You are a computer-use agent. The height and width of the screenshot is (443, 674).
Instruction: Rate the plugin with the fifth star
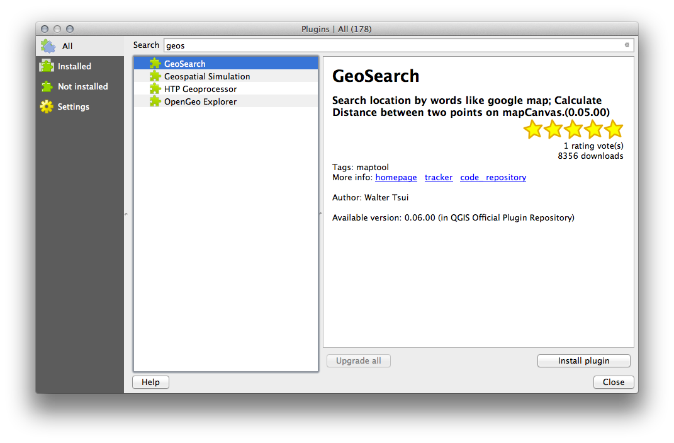tap(613, 130)
